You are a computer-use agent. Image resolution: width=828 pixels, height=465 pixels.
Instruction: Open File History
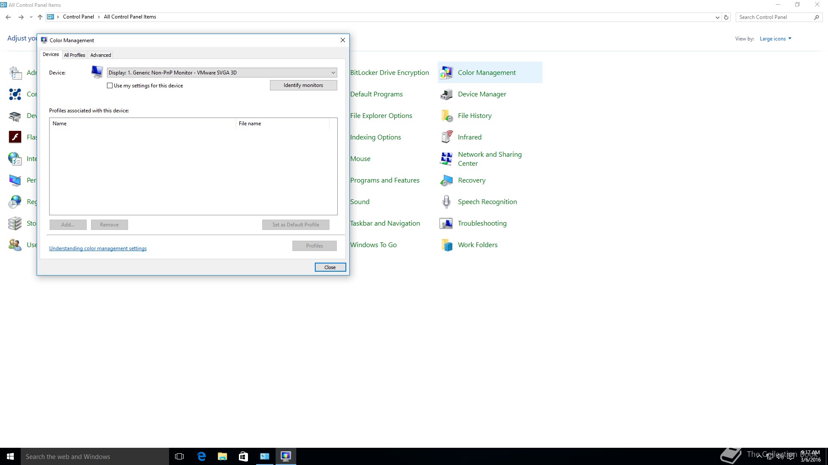click(x=474, y=115)
